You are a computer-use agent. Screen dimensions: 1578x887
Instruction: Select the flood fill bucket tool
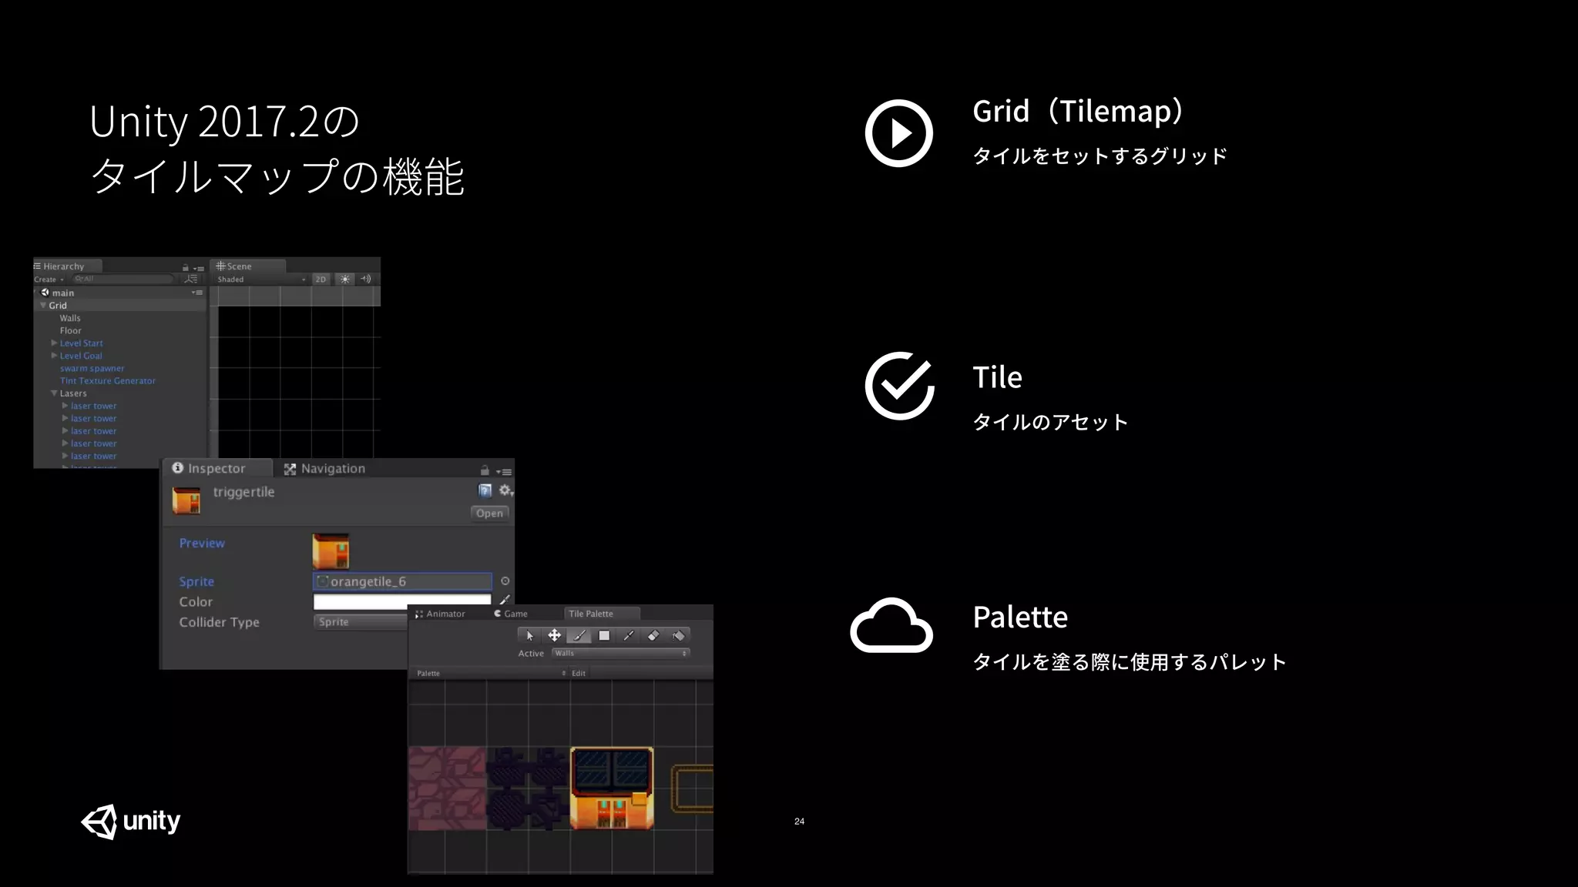coord(678,636)
